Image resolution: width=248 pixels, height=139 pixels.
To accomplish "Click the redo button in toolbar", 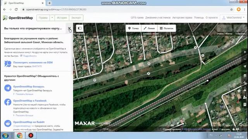I will (x=228, y=28).
